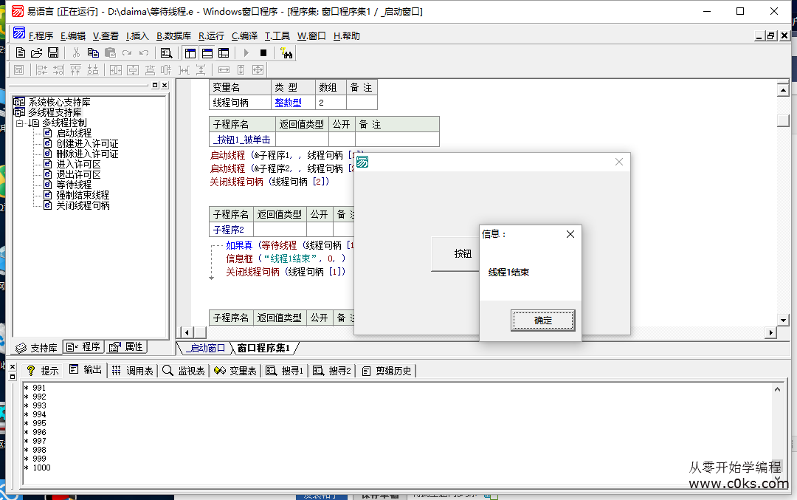
Task: Click the Align top edges icon
Action: [75, 70]
